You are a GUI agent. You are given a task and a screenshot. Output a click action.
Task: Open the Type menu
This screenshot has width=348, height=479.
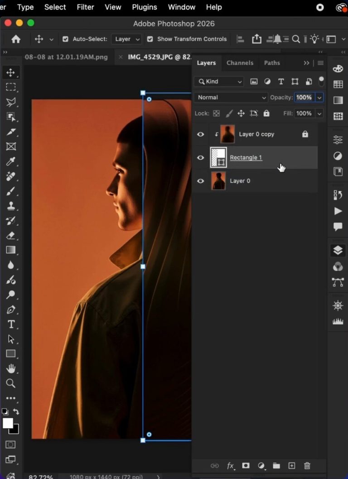(25, 7)
